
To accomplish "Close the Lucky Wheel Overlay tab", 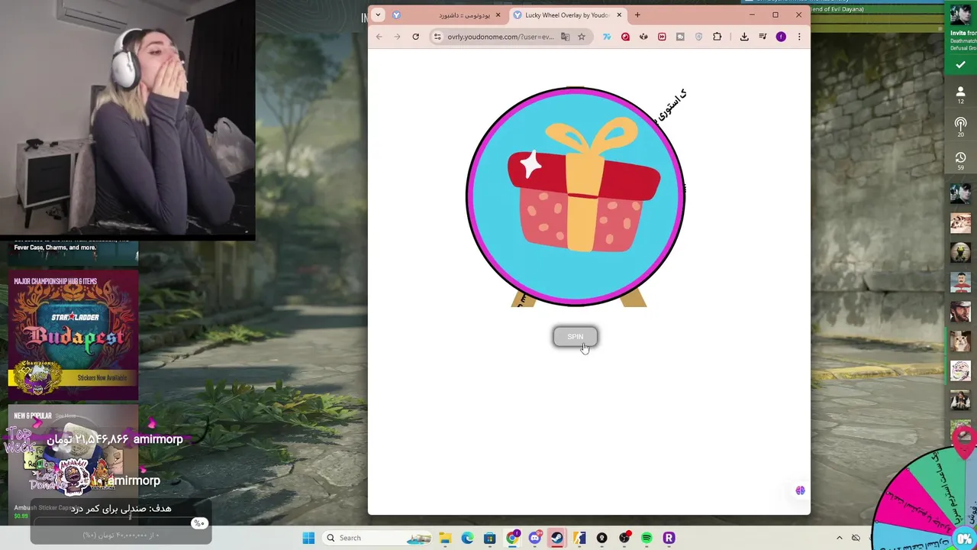I will [619, 15].
